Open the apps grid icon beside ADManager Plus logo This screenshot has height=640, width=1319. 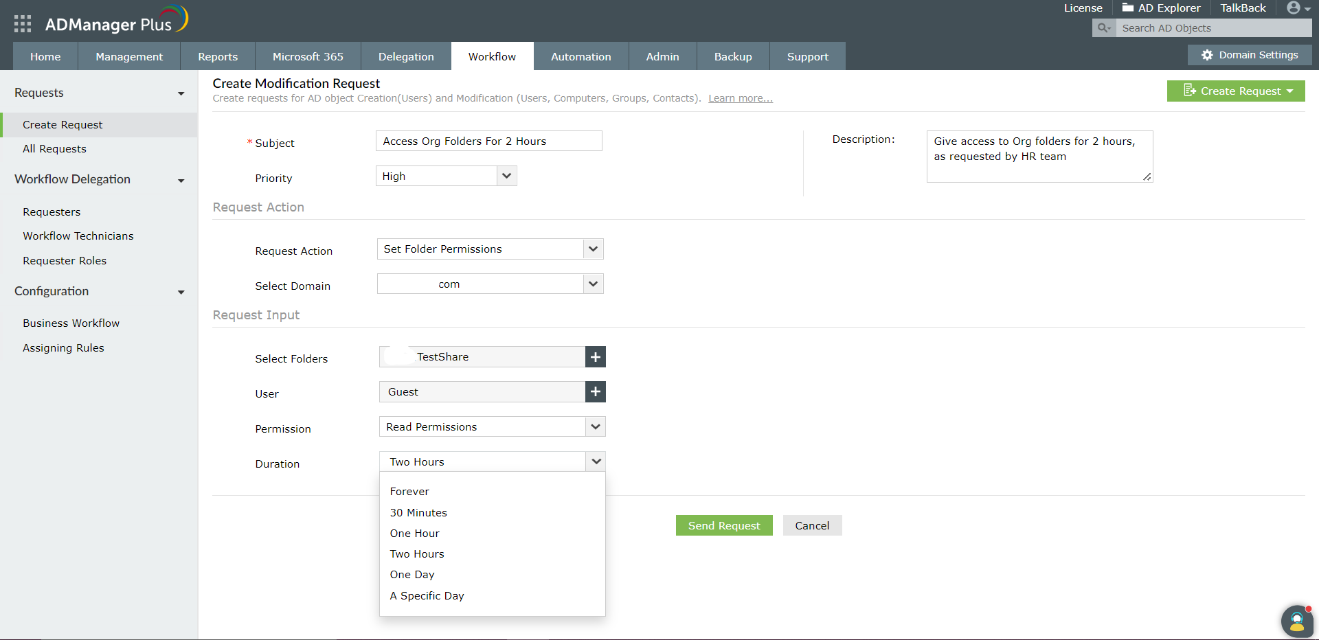[x=21, y=23]
